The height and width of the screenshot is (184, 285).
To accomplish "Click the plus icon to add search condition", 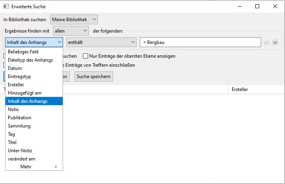I will pos(275,42).
